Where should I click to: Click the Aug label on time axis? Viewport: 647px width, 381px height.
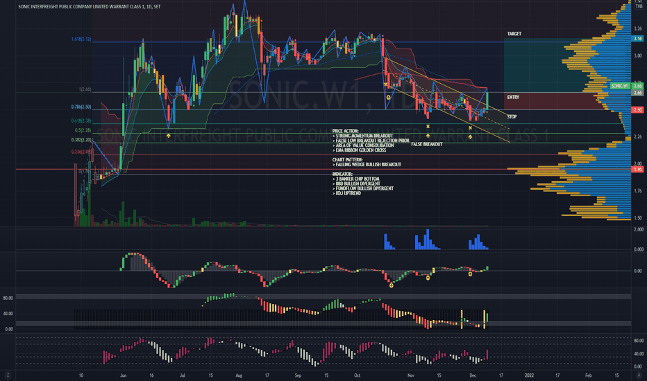coord(239,375)
